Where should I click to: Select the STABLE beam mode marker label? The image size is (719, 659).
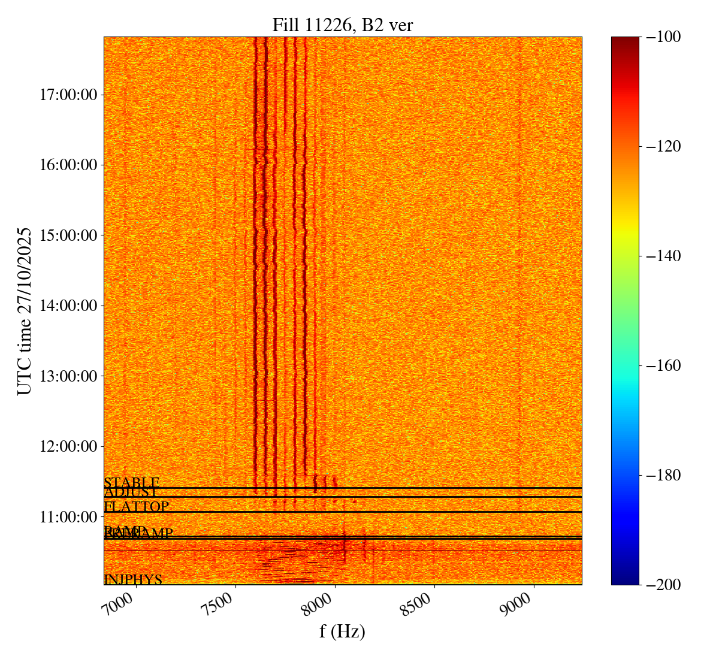[131, 482]
